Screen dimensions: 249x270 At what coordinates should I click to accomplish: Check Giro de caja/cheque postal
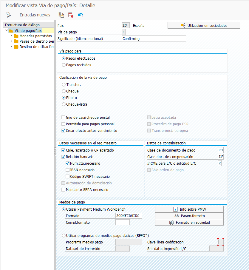pyautogui.click(x=63, y=118)
